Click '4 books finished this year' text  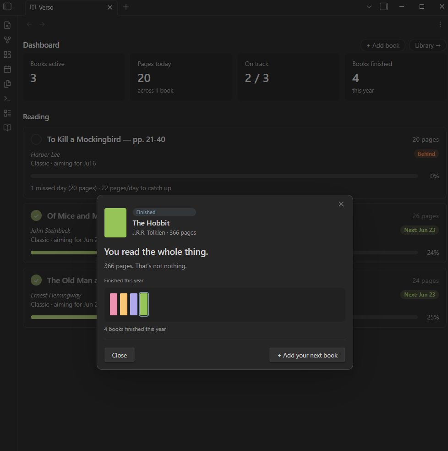tap(135, 329)
